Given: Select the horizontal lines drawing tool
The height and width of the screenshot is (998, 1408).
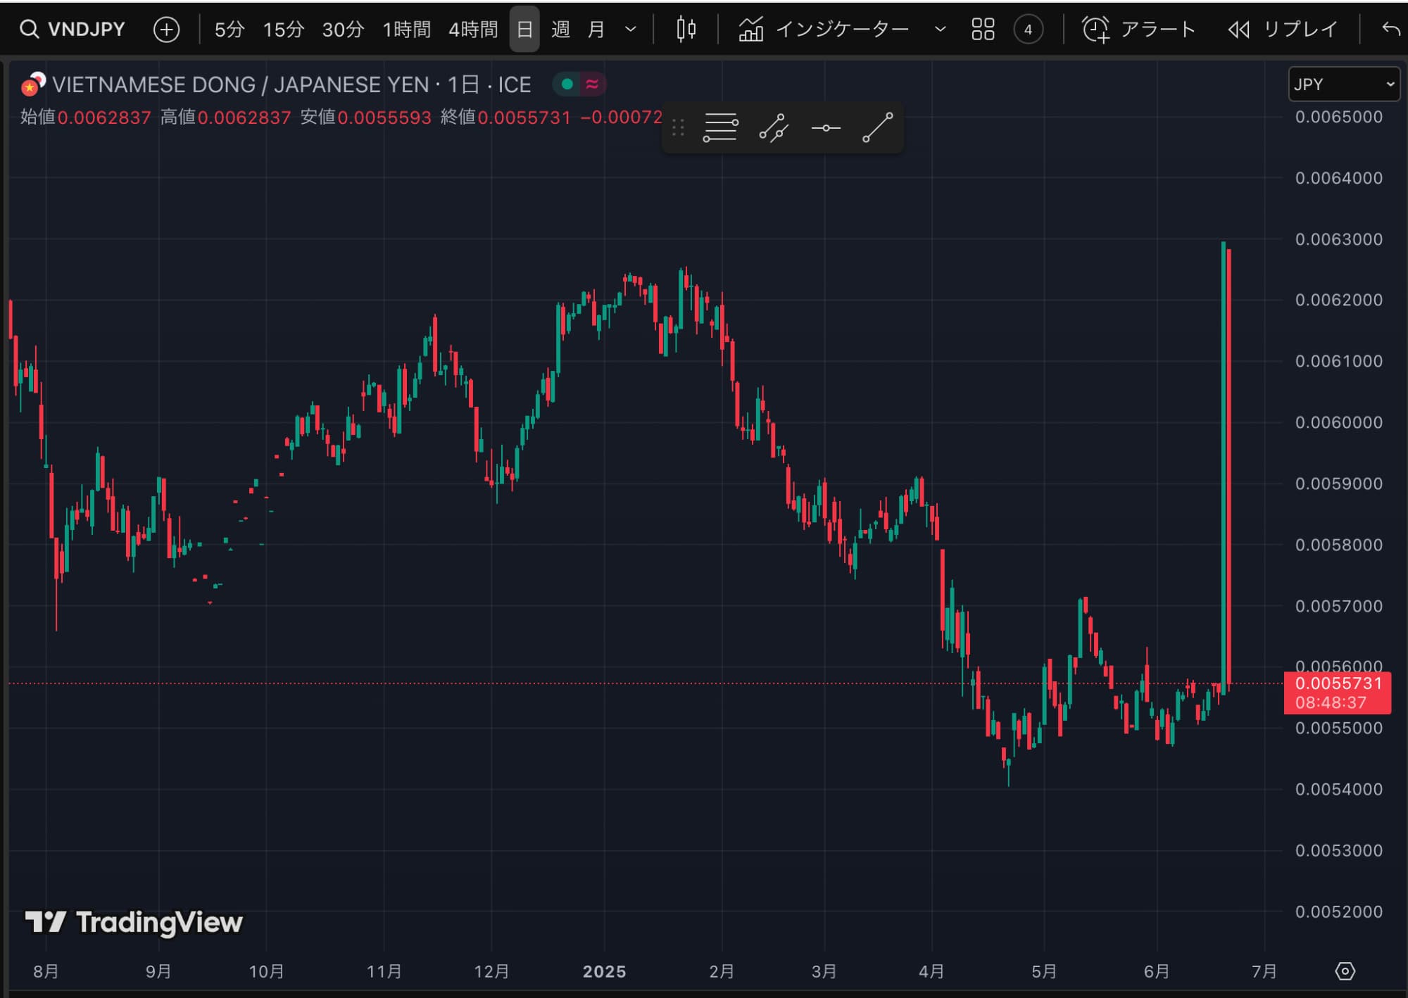Looking at the screenshot, I should pos(720,128).
